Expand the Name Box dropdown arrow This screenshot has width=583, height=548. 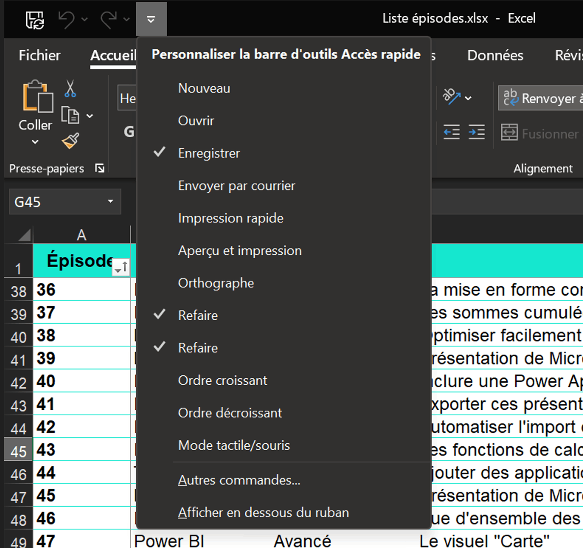tap(111, 202)
